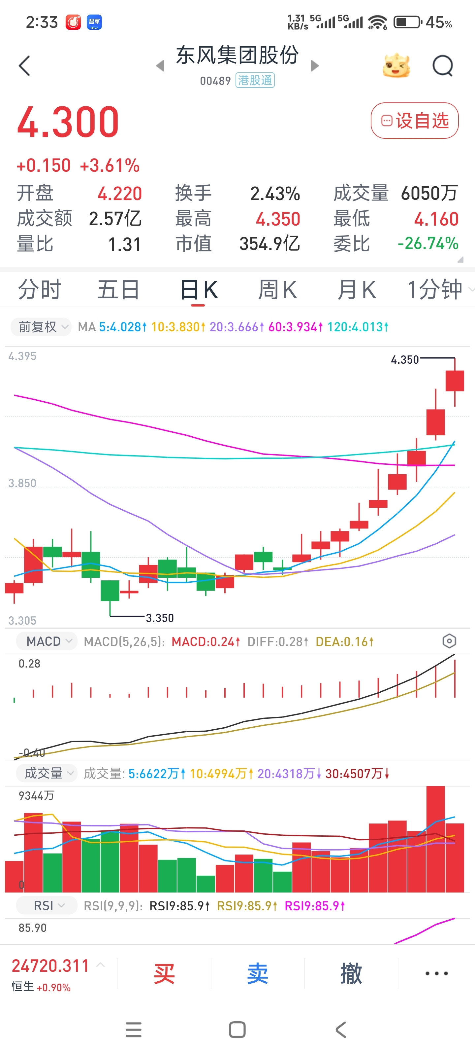Screen dimensions: 475x1057
Task: Tap the DIFF:0.28 reading
Action: coord(277,641)
